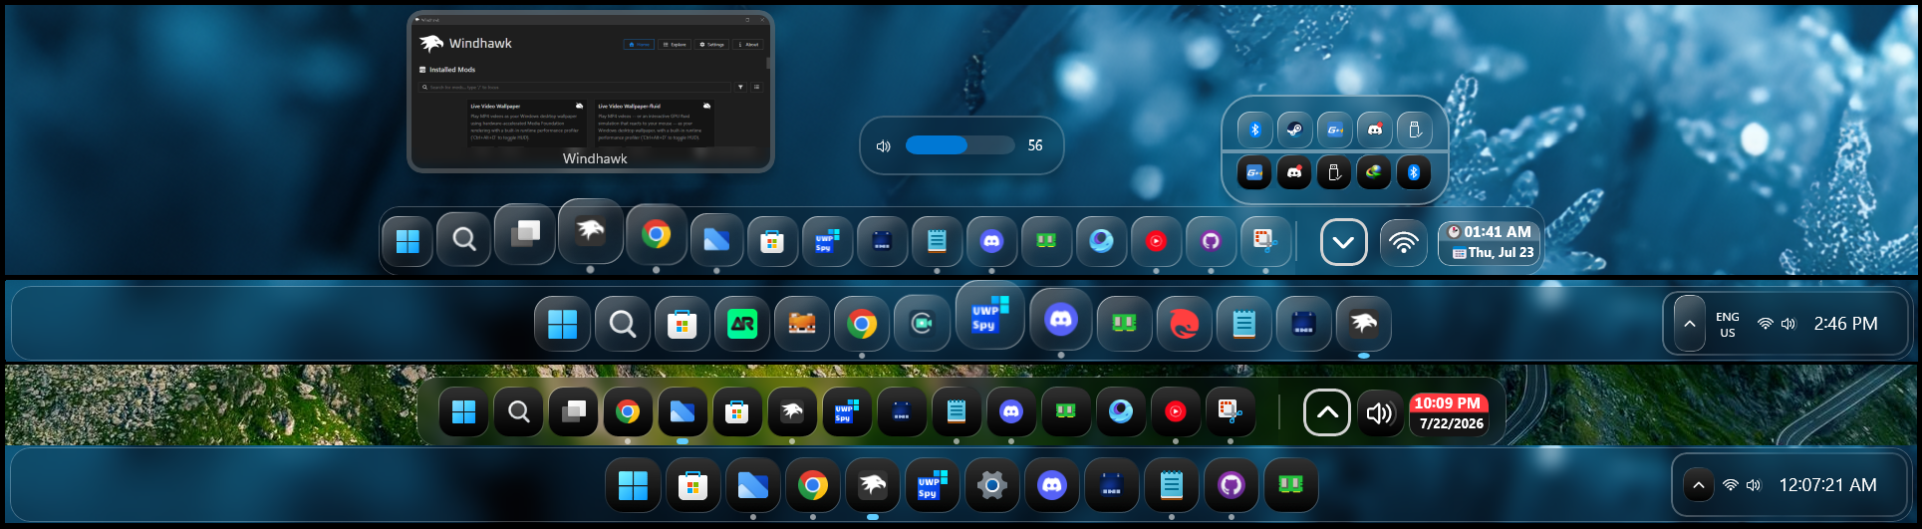
Task: Open Task View in the 10:09 PM taskbar
Action: [574, 411]
